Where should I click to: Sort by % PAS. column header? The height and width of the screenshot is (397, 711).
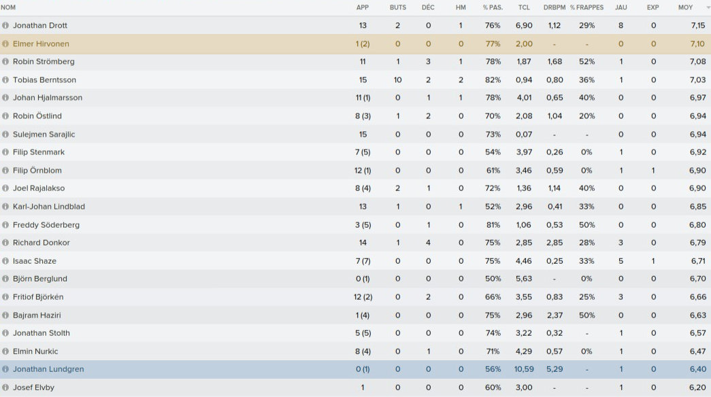(x=492, y=7)
